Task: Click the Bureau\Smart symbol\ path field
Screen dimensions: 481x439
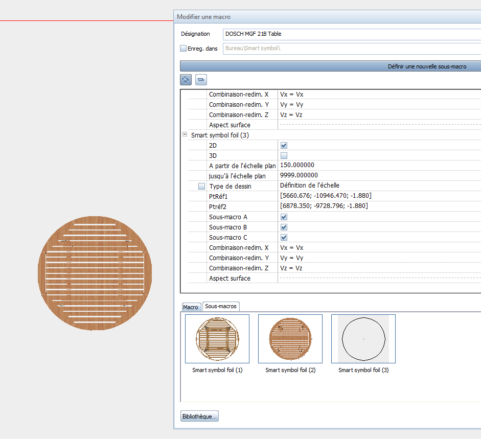Action: click(352, 49)
